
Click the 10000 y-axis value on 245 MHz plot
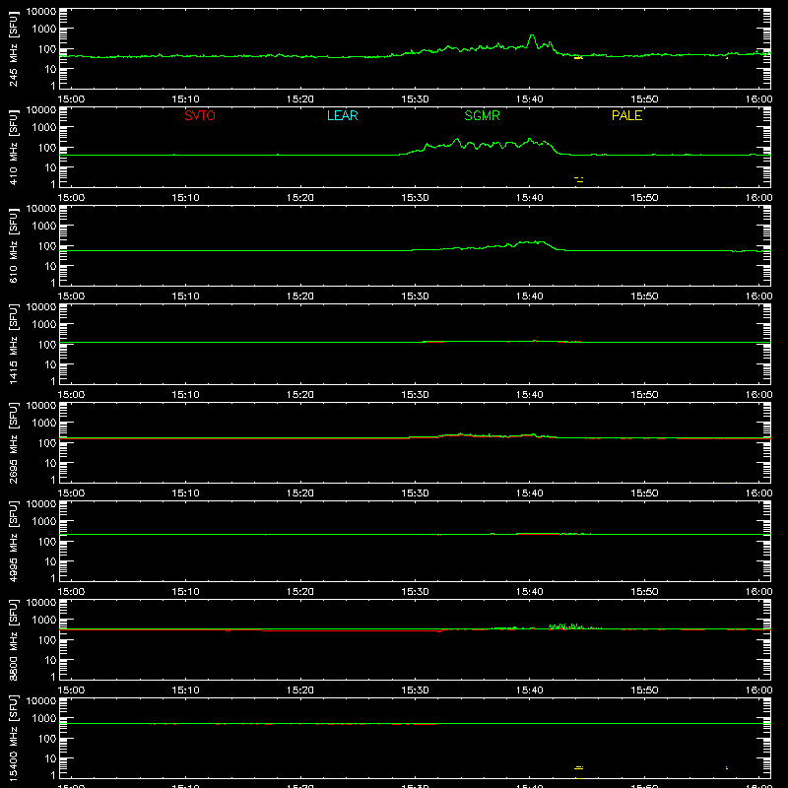click(41, 11)
